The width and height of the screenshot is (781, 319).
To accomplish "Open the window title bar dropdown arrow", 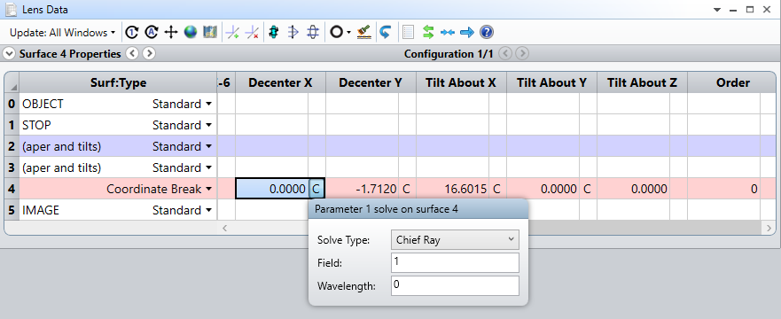I will (x=717, y=10).
